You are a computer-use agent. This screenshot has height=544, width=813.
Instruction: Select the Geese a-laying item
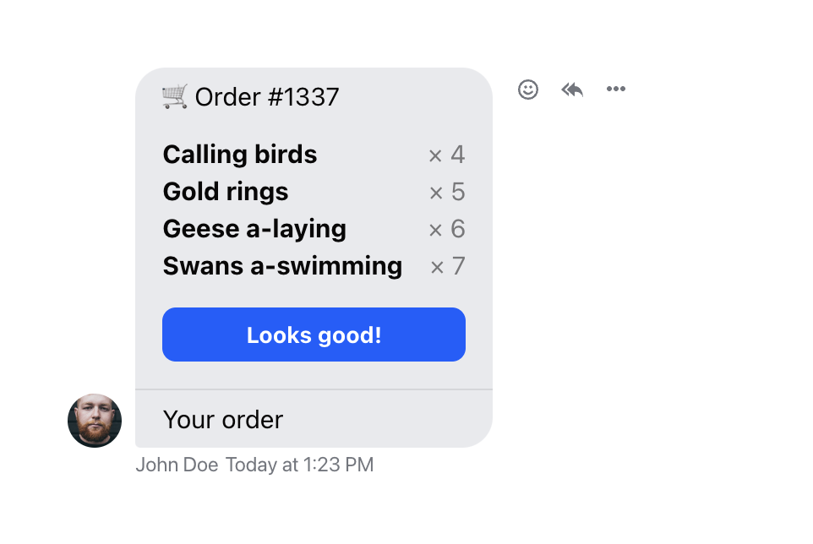pyautogui.click(x=254, y=229)
